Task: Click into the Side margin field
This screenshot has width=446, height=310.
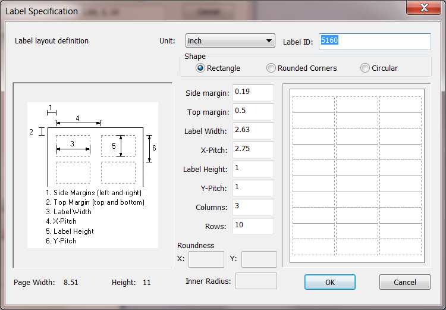Action: coord(253,92)
